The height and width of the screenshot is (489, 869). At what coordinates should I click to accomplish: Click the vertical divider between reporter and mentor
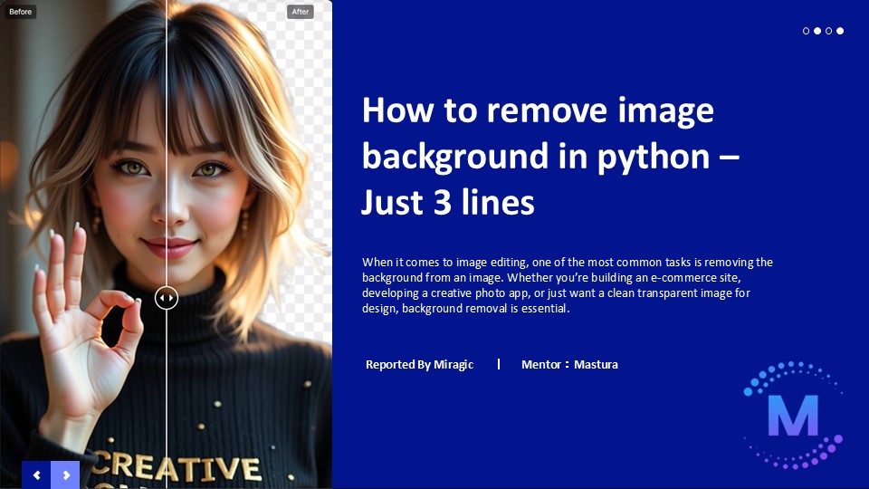(x=499, y=364)
